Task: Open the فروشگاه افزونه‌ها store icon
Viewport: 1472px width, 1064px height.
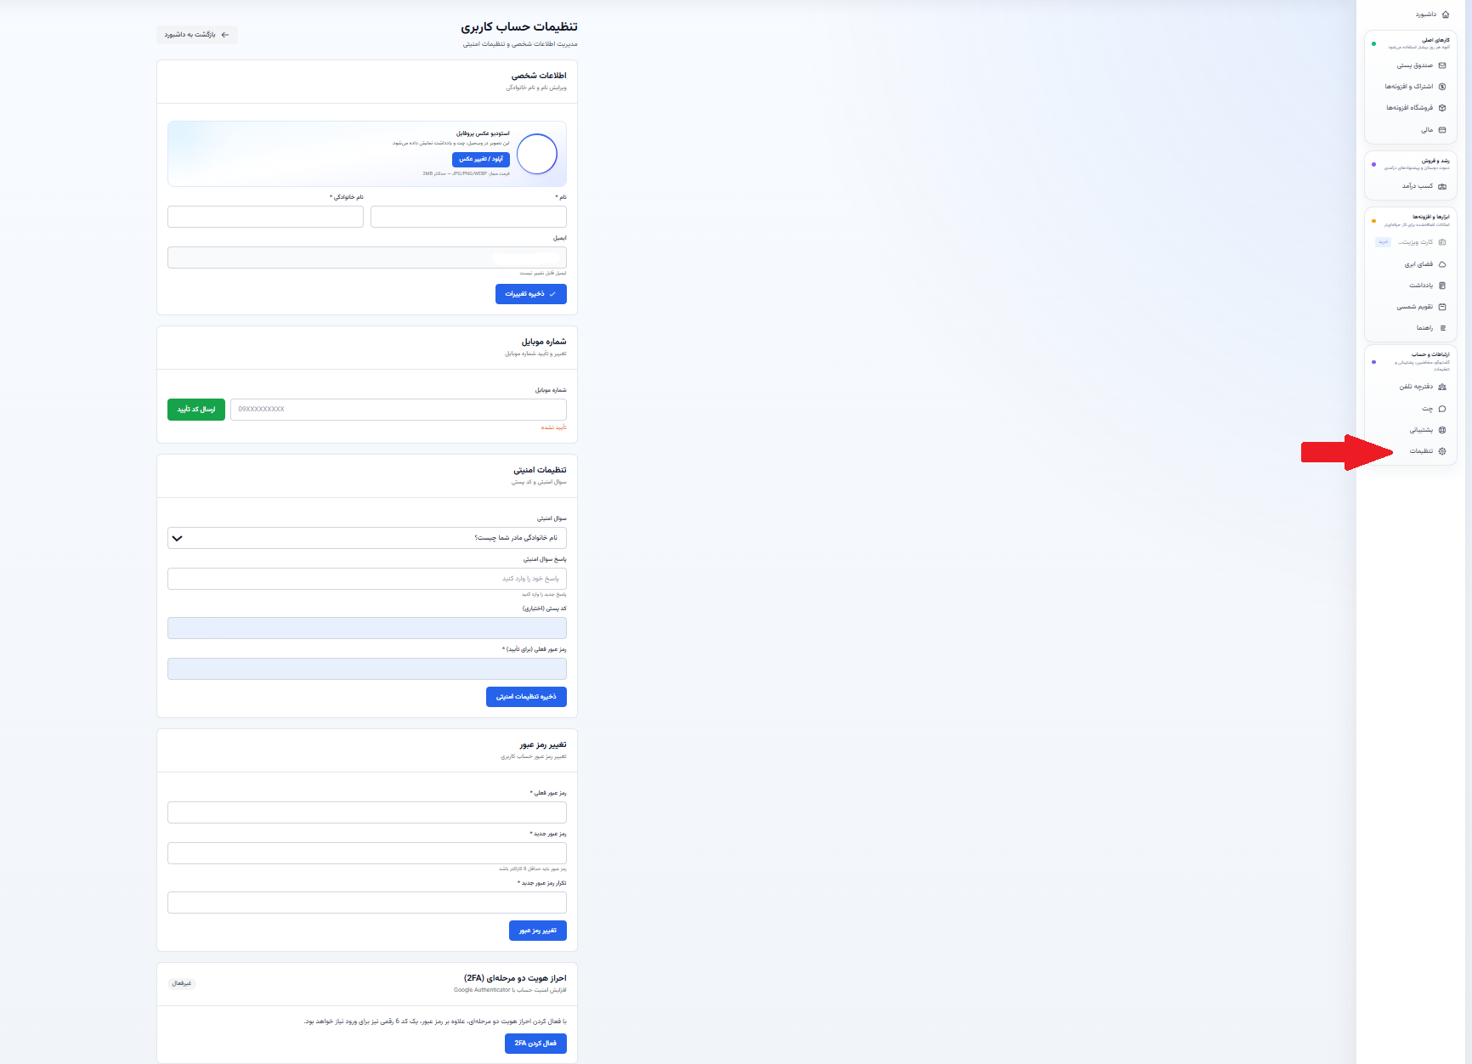Action: point(1442,108)
